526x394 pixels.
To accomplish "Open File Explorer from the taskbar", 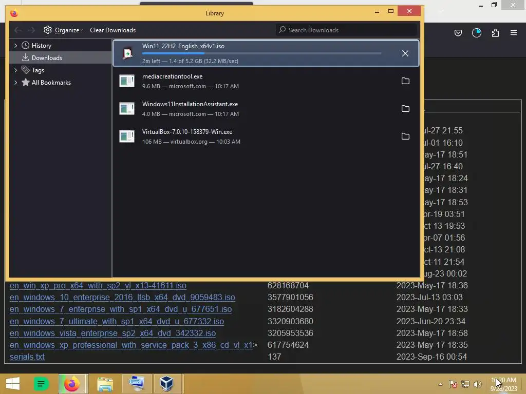I will click(x=105, y=384).
